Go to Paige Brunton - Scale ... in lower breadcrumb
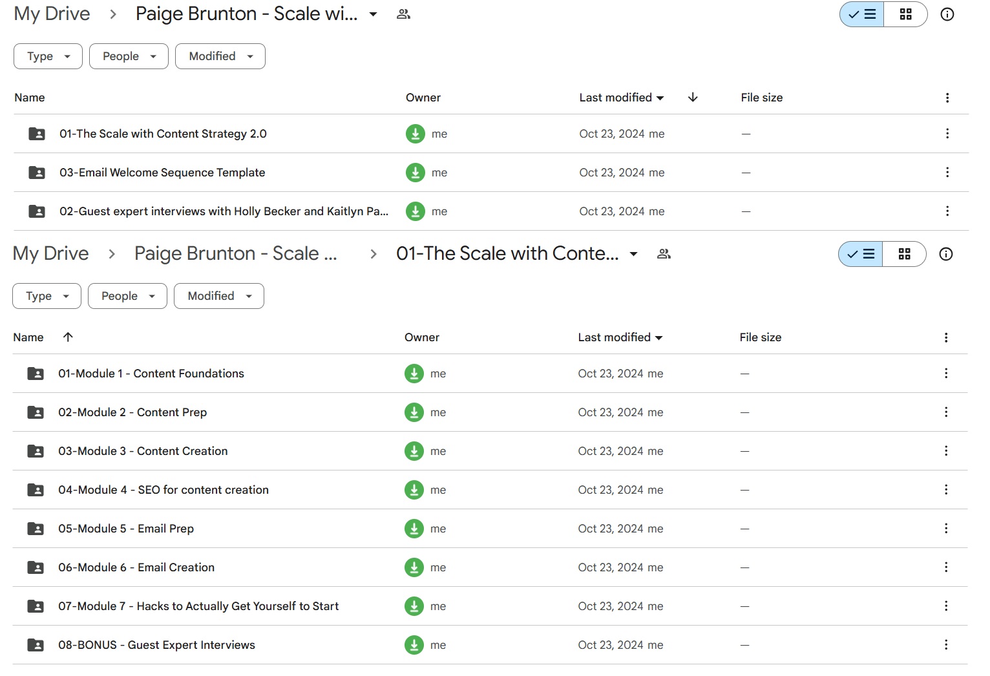990x676 pixels. click(236, 254)
